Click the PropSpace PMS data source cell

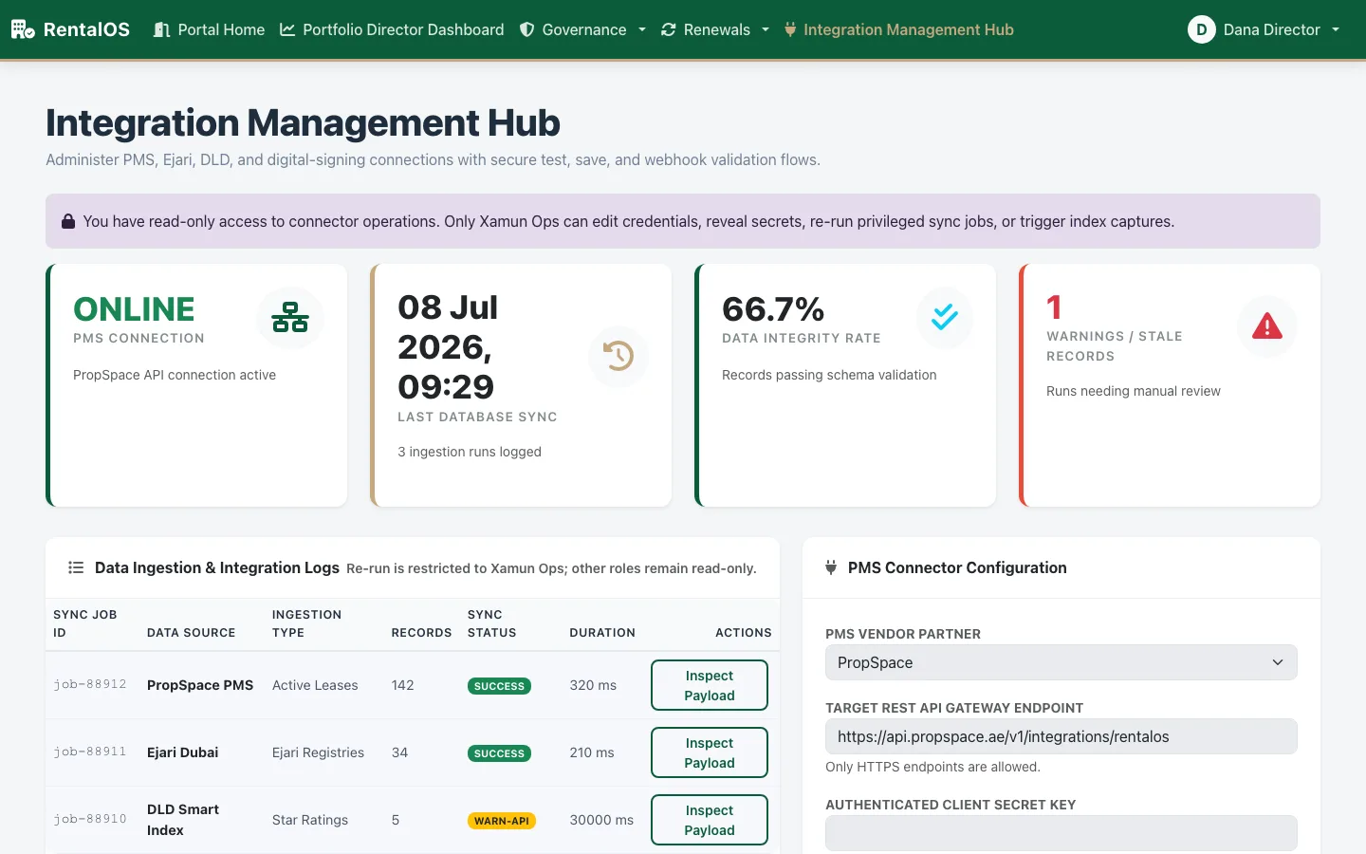click(x=200, y=685)
